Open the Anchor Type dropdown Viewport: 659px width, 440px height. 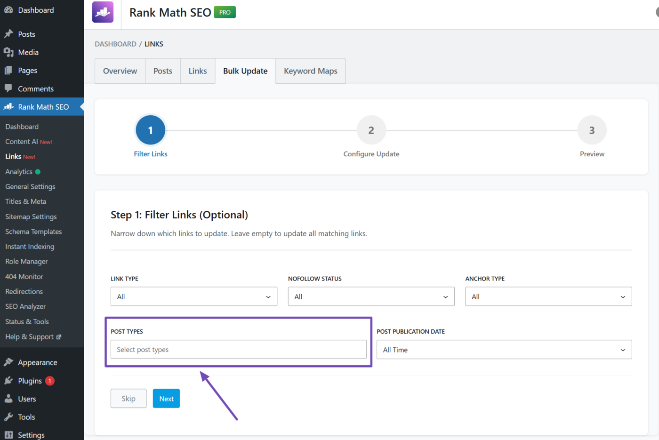point(548,296)
